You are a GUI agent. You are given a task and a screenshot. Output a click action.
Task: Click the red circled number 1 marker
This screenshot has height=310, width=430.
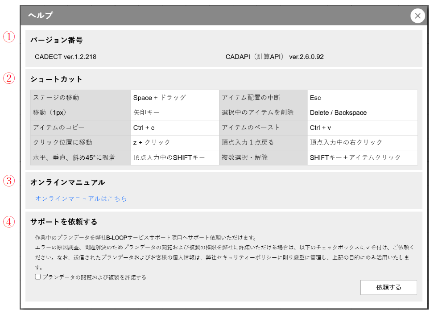click(x=9, y=37)
